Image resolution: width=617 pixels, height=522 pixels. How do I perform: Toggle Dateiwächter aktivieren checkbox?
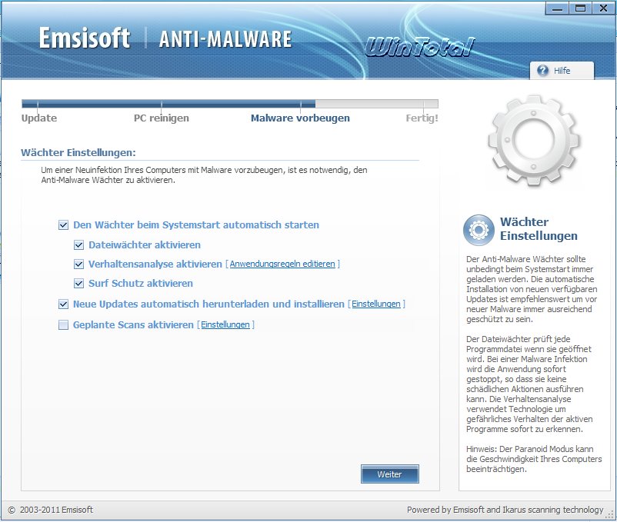click(x=78, y=245)
